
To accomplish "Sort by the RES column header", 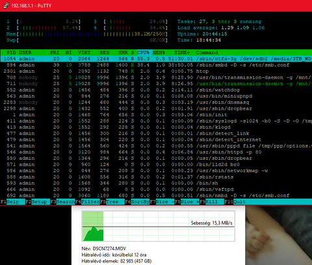I will [105, 53].
